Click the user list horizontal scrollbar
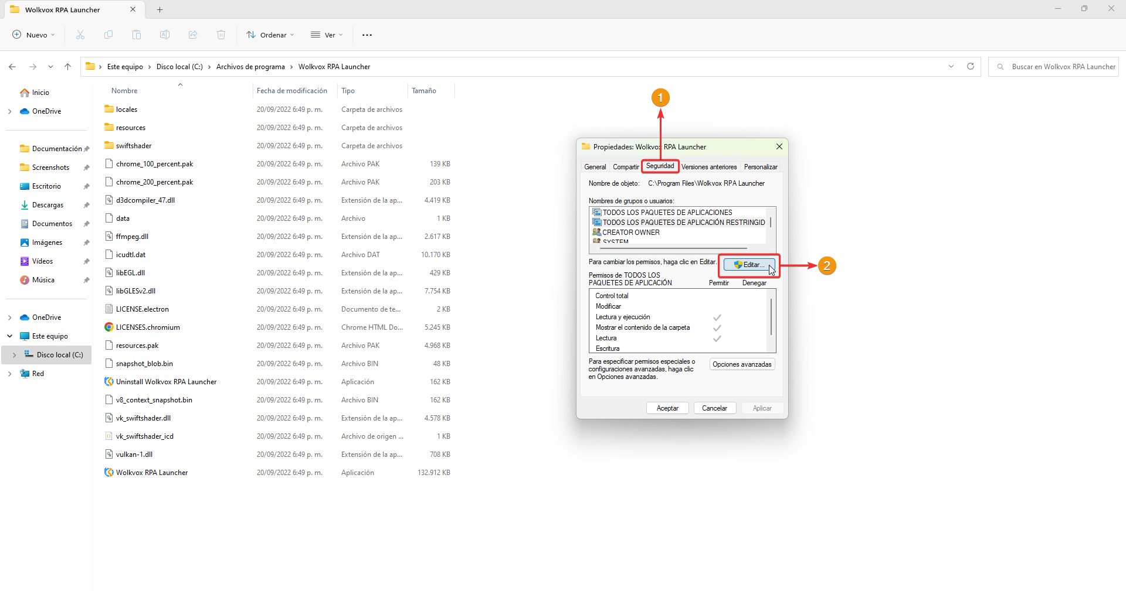Screen dimensions: 1126x591 [674, 248]
